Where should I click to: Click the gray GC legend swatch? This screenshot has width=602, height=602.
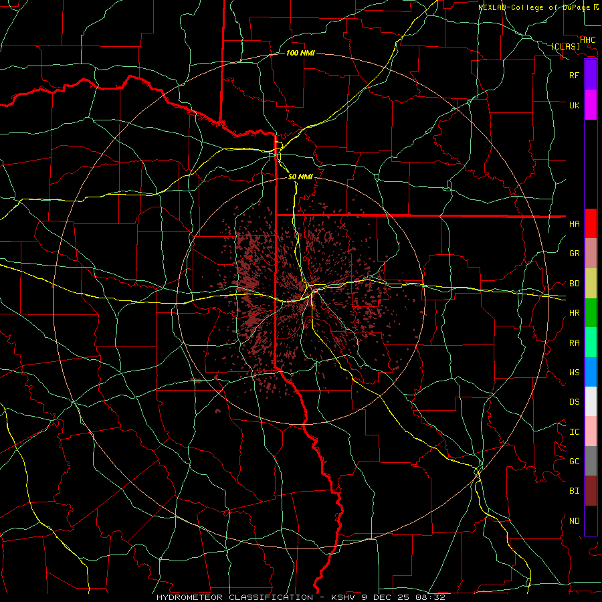pos(591,461)
